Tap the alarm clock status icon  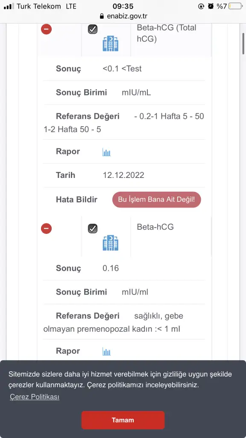[211, 6]
